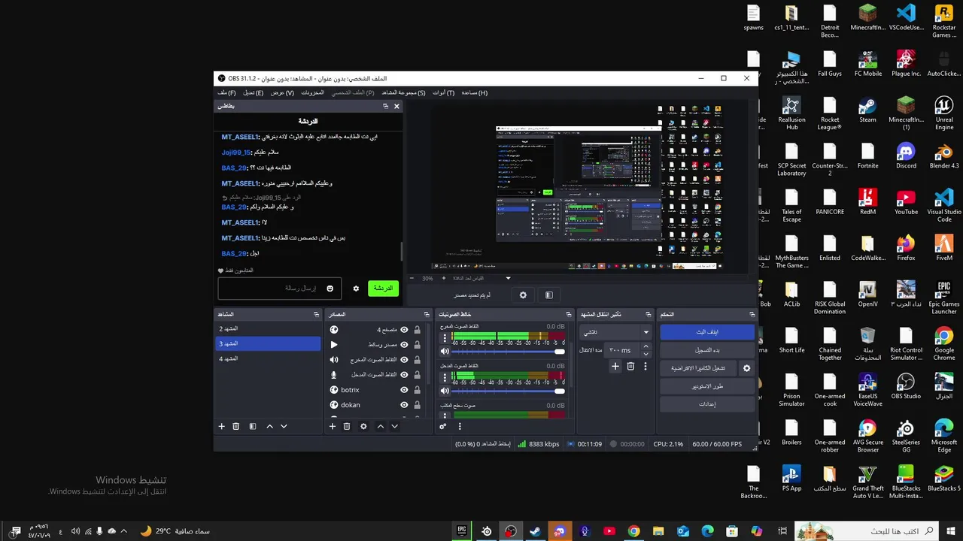
Task: Unlock the dokan source
Action: coord(417,405)
